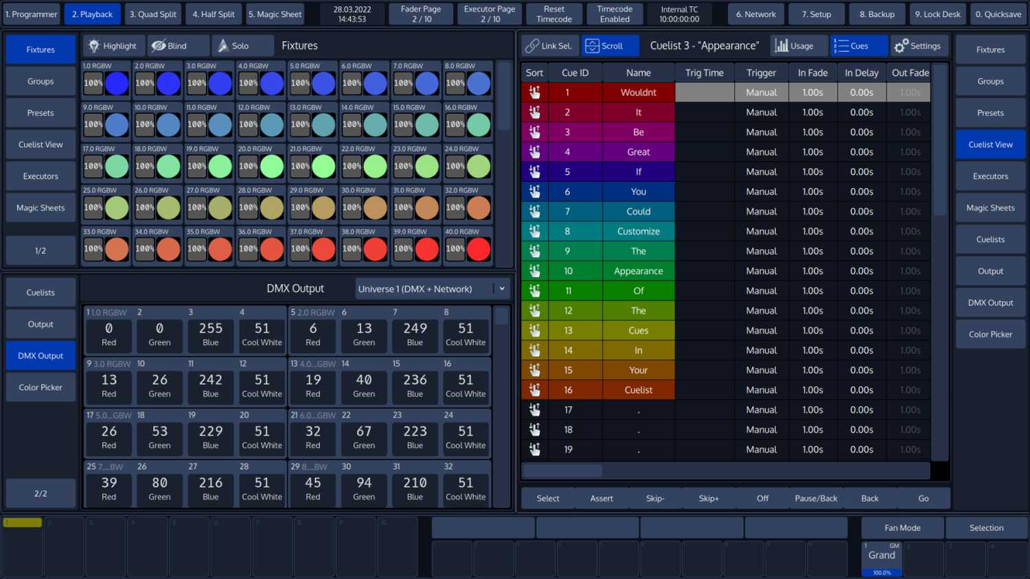
Task: Open Universe 1 (DMX + Network) dropdown
Action: [x=433, y=289]
